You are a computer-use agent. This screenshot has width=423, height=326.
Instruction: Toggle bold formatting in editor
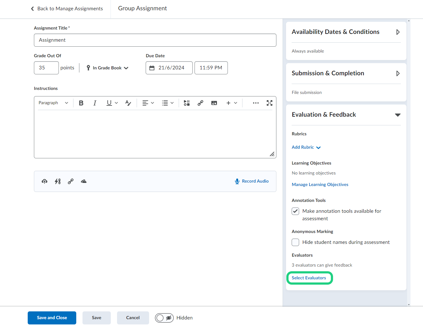pyautogui.click(x=81, y=103)
